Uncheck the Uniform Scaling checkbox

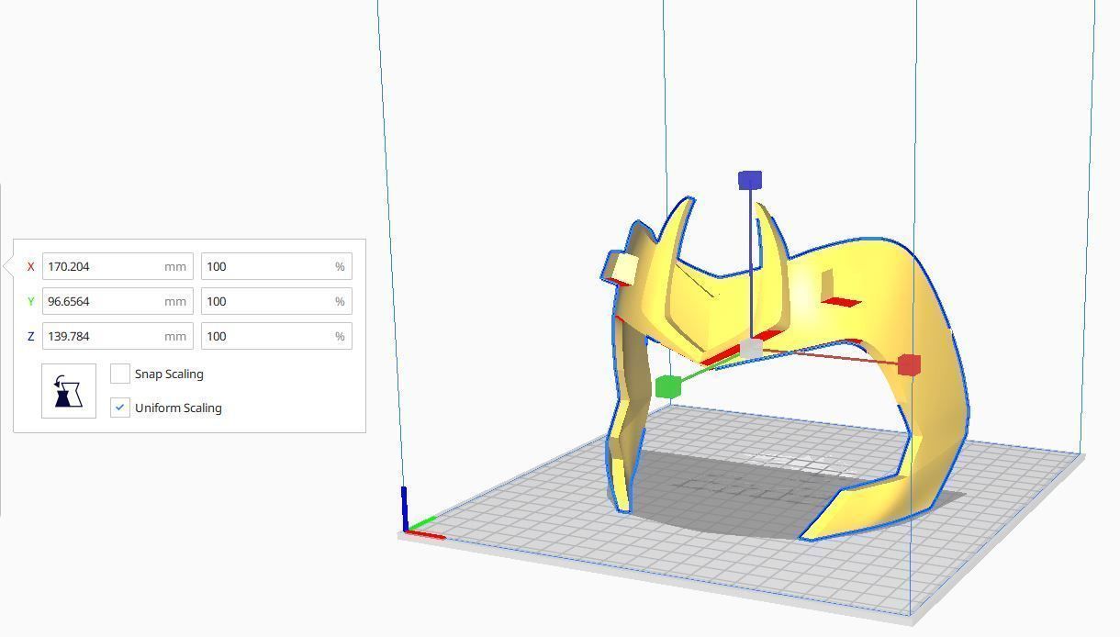pyautogui.click(x=120, y=408)
